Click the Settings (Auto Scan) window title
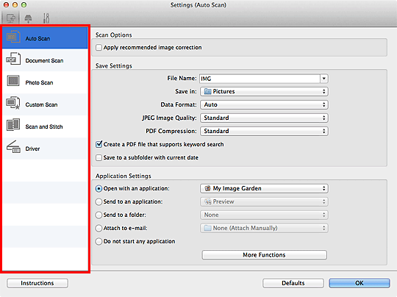 pos(198,5)
